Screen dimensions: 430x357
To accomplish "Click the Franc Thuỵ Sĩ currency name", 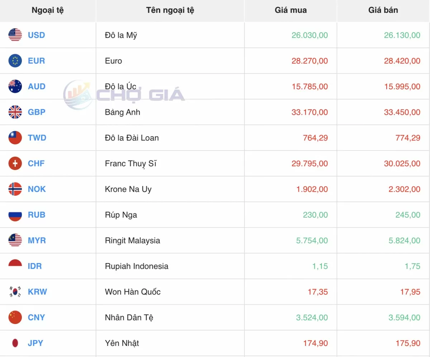I will pyautogui.click(x=130, y=164).
